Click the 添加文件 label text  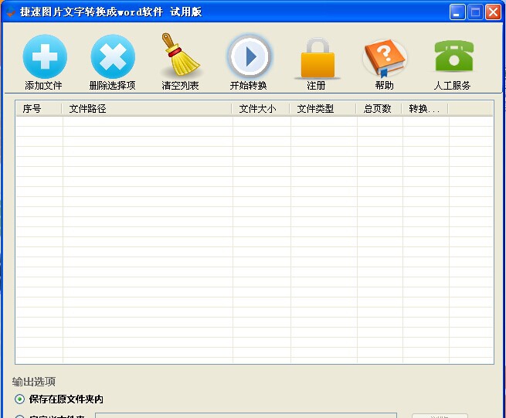click(x=43, y=86)
